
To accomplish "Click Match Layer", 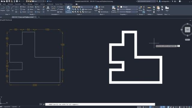I will click(x=87, y=12).
